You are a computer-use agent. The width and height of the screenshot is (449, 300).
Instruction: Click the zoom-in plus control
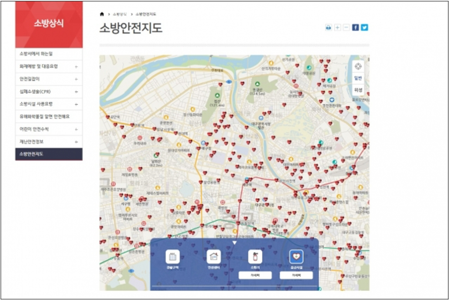[x=337, y=27]
